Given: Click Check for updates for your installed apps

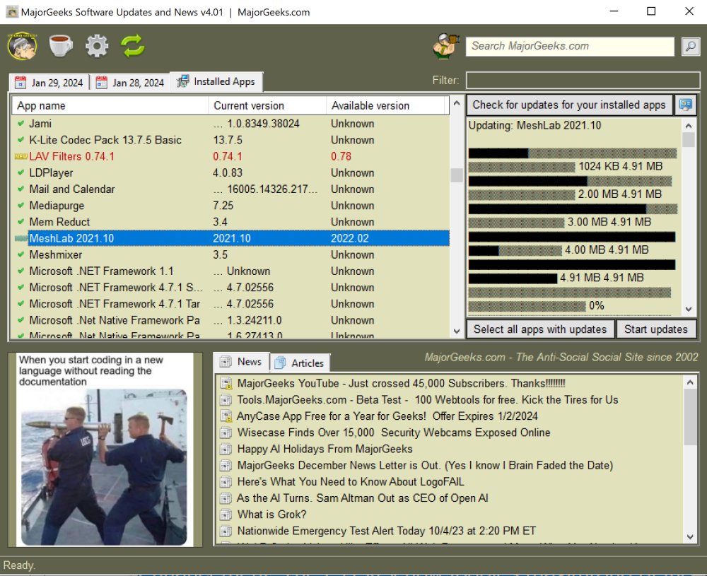Looking at the screenshot, I should click(568, 105).
